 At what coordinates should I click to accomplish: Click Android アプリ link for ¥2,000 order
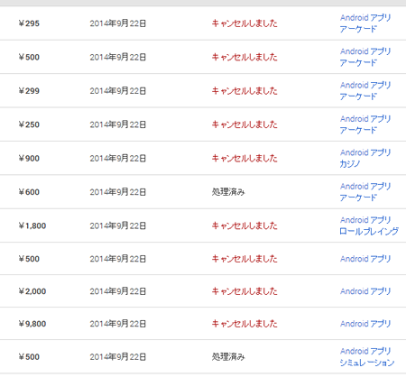365,291
